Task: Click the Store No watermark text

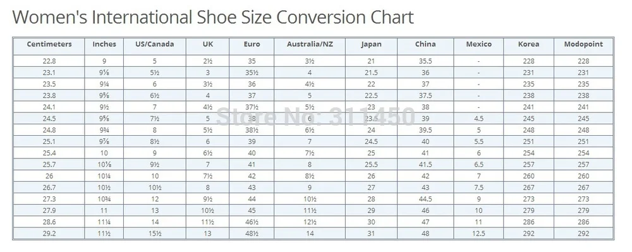Action: tap(315, 117)
